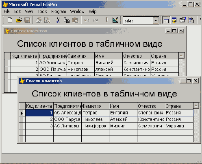This screenshot has width=202, height=164.
Task: Open the Edit menu
Action: point(17,11)
